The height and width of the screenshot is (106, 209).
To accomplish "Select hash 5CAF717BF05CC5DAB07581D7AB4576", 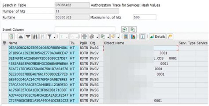I will (38, 69).
